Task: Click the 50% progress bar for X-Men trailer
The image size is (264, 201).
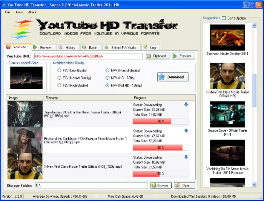Action: pos(161,174)
